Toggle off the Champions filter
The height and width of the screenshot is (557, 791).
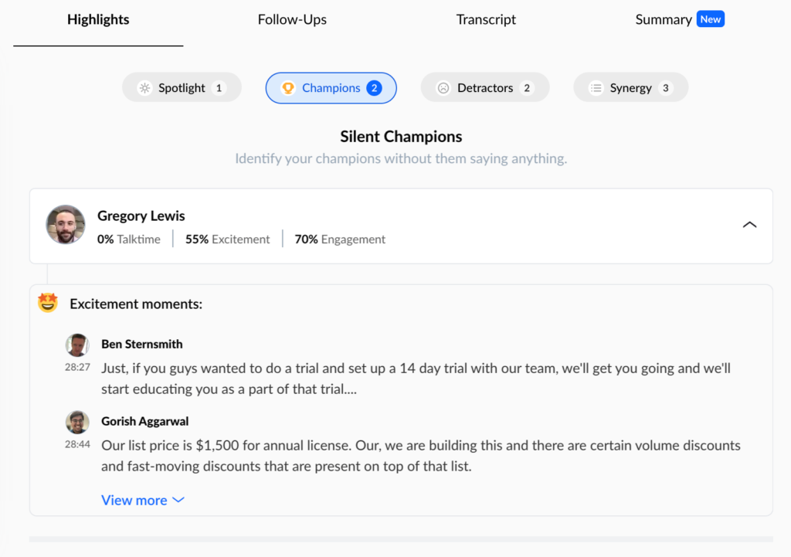(x=331, y=88)
